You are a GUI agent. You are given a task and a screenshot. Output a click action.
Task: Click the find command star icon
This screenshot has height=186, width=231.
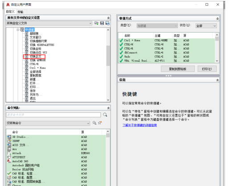tap(94, 123)
